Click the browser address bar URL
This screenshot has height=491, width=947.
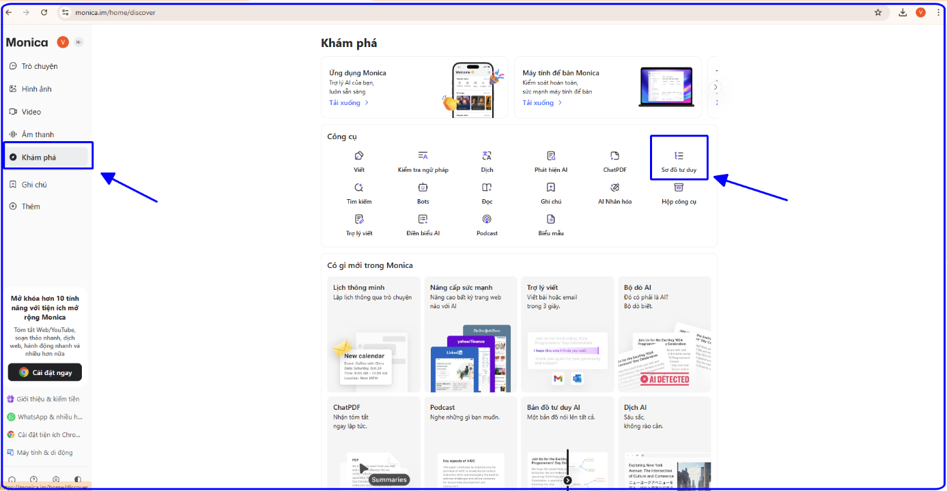(x=115, y=12)
